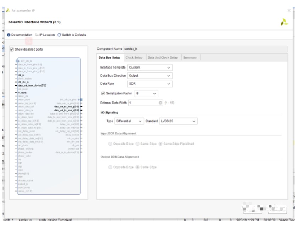Expand the diff_clk_to_pins port plus icon
Screen dimensions: 298x228
[x=79, y=100]
